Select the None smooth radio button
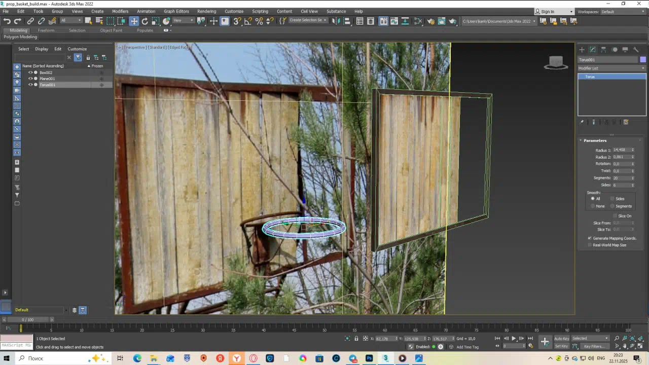Viewport: 649px width, 365px height. pos(593,206)
